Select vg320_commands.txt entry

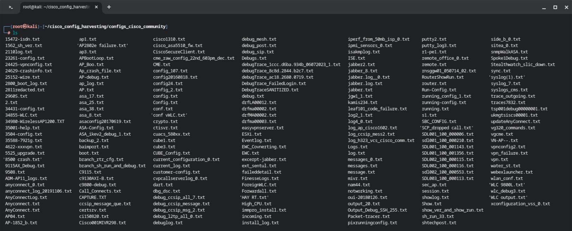pyautogui.click(x=513, y=128)
